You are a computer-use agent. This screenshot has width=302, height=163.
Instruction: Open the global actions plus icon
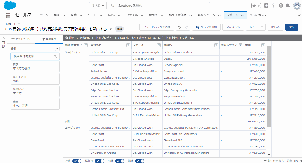pos(266,6)
